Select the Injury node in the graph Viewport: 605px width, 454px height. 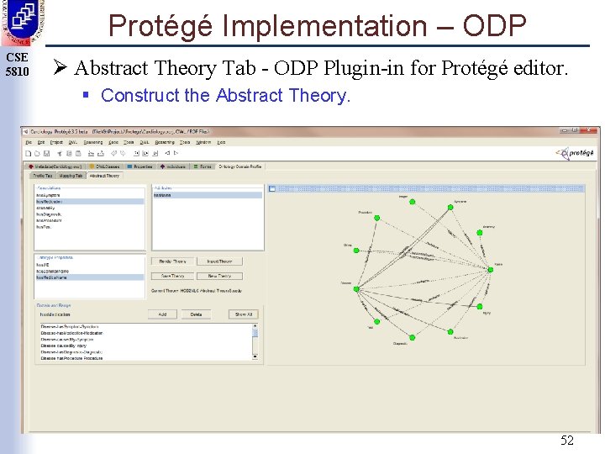click(479, 307)
